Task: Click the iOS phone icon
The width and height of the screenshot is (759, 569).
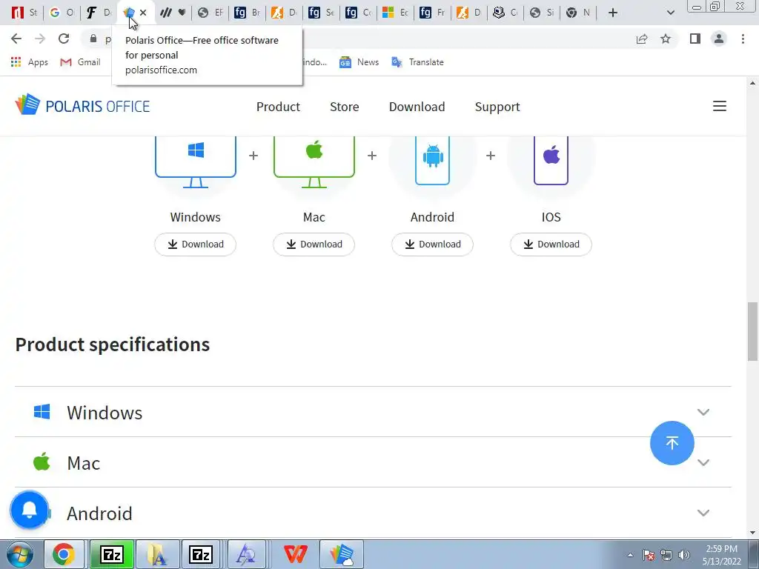Action: [551, 160]
